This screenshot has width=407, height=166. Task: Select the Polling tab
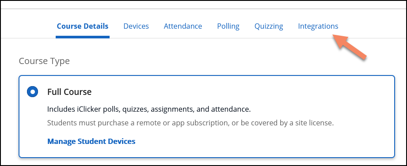click(x=228, y=26)
